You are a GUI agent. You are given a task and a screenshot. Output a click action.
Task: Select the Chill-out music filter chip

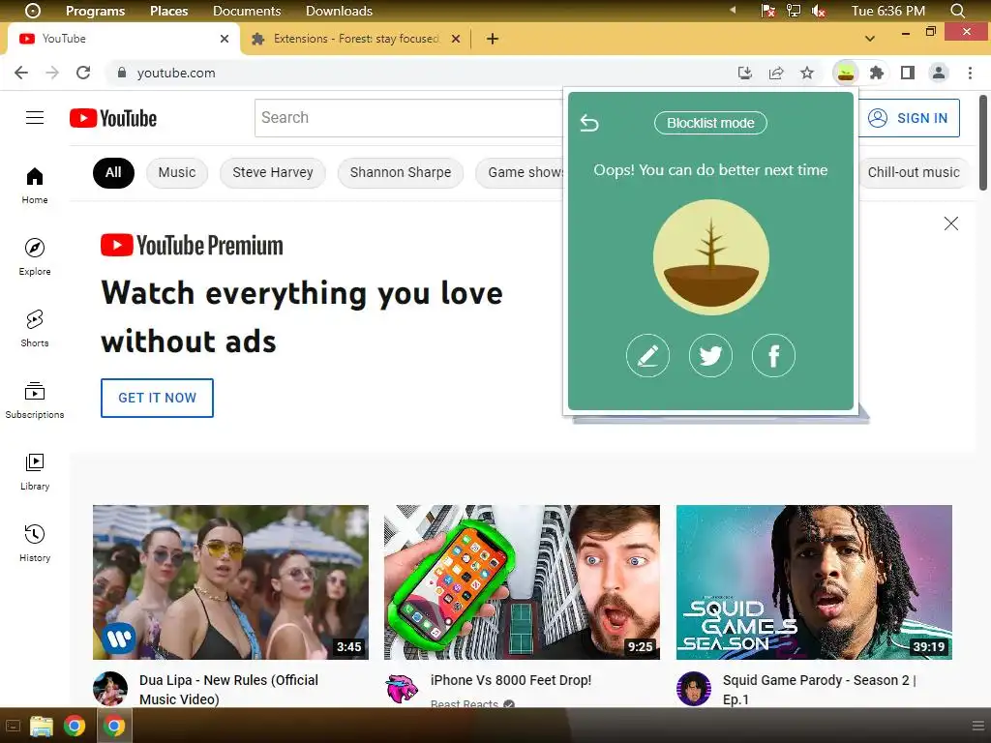(914, 172)
